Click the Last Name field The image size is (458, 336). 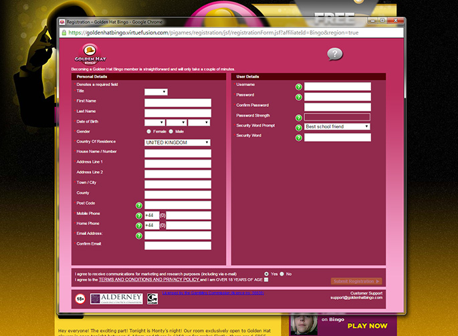coord(178,113)
